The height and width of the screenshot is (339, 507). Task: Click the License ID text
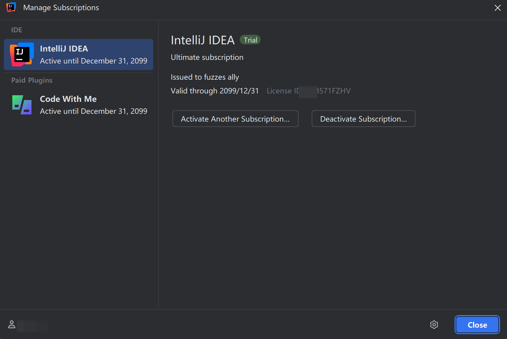pyautogui.click(x=308, y=91)
